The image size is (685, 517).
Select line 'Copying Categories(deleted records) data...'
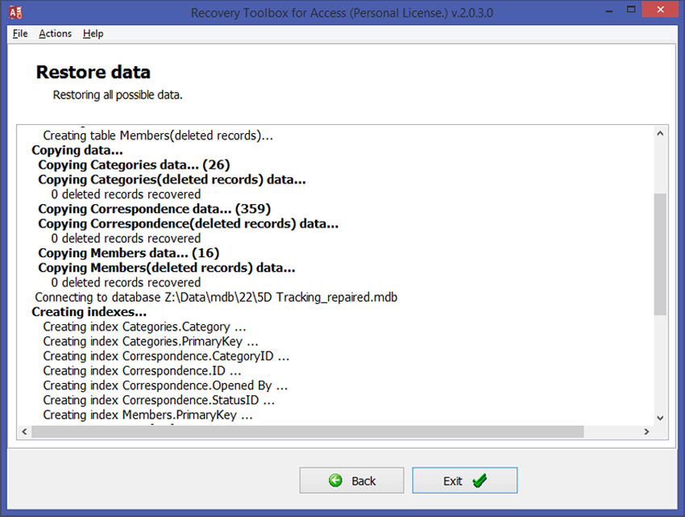point(172,180)
